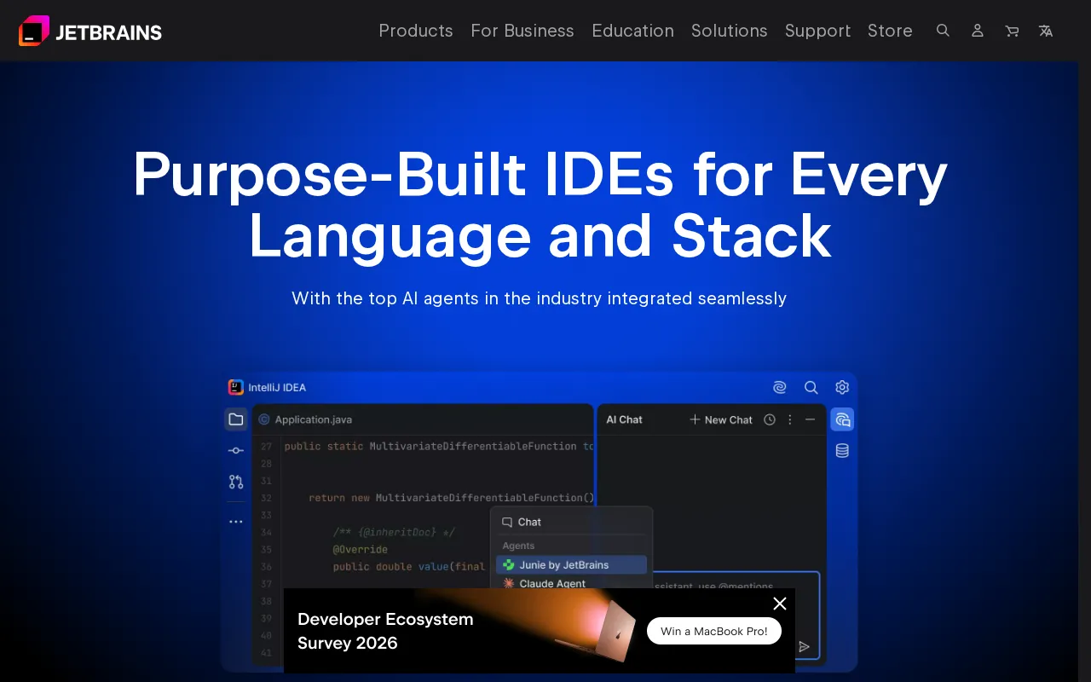Click code line number 27
The height and width of the screenshot is (682, 1091).
tap(266, 446)
